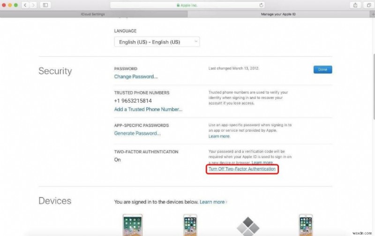375x236 pixels.
Task: Click the Devices section heading
Action: coord(55,201)
